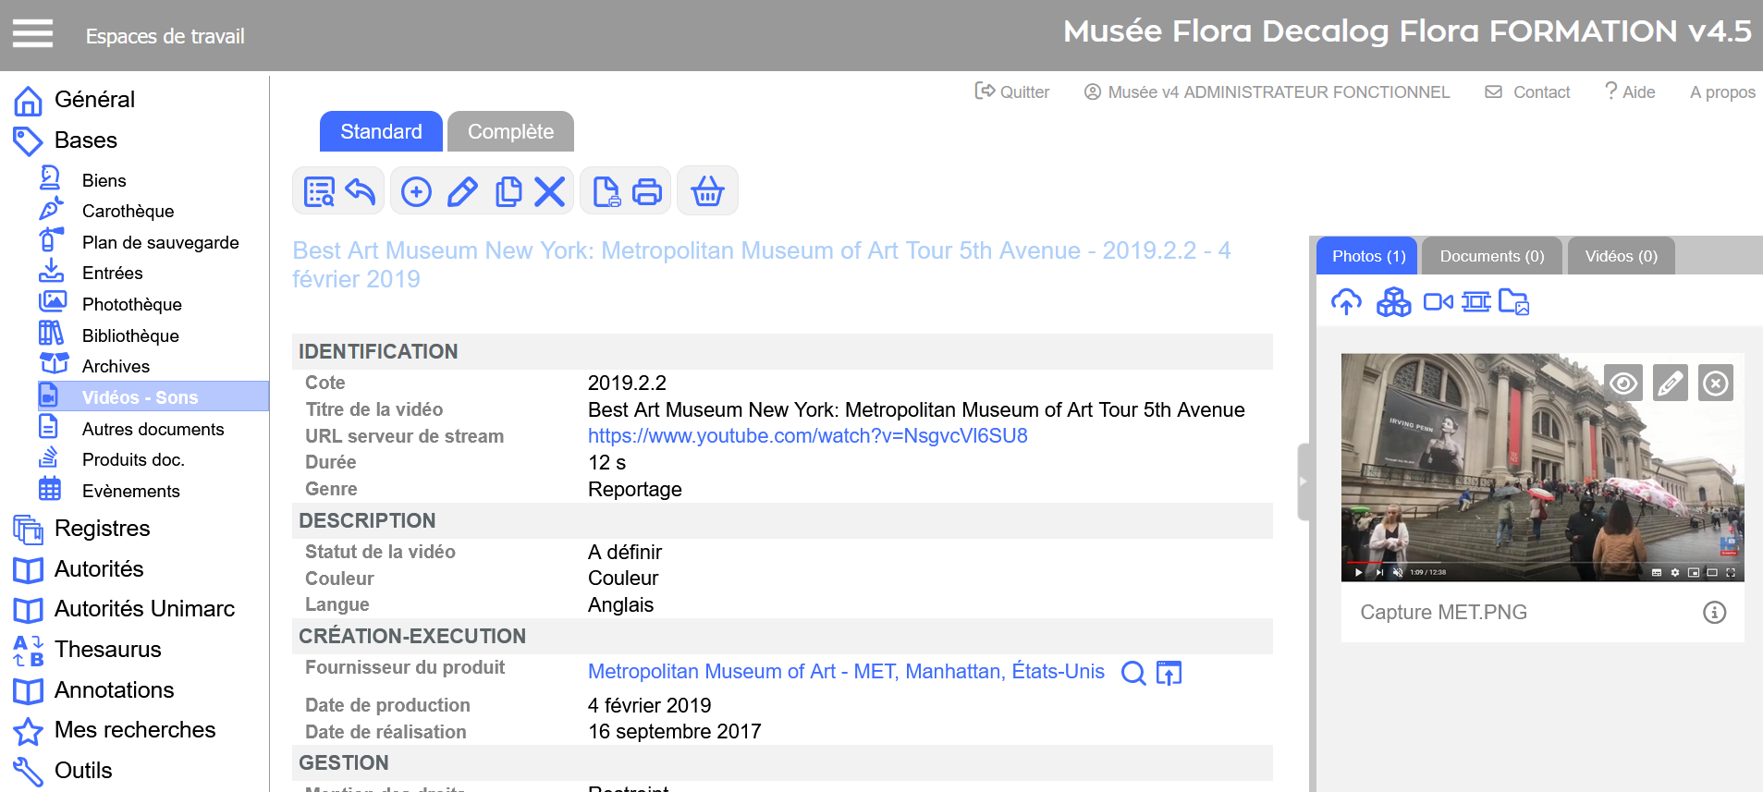
Task: Upload a photo with the cloud icon
Action: click(x=1346, y=302)
